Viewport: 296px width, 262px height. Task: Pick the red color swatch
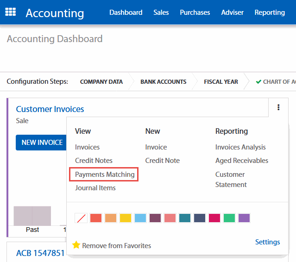point(96,218)
